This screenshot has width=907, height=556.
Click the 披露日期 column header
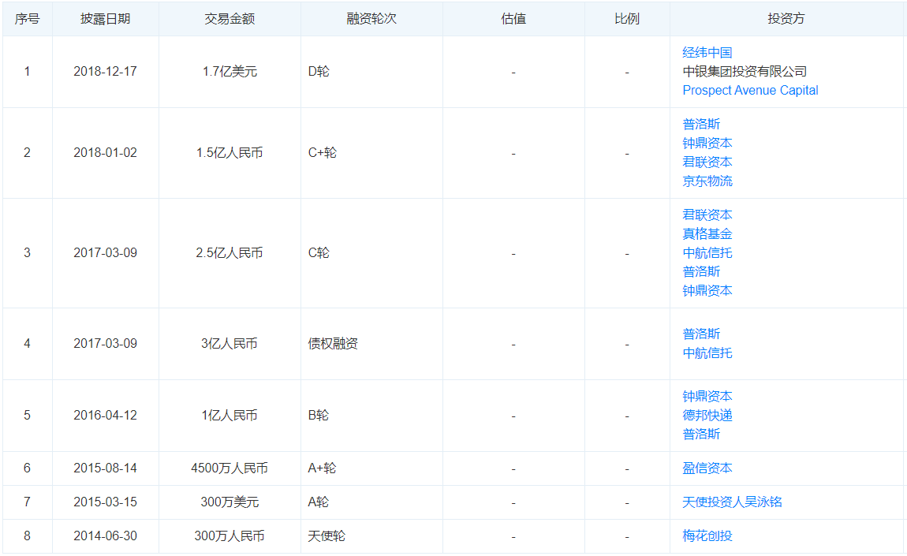coord(105,19)
